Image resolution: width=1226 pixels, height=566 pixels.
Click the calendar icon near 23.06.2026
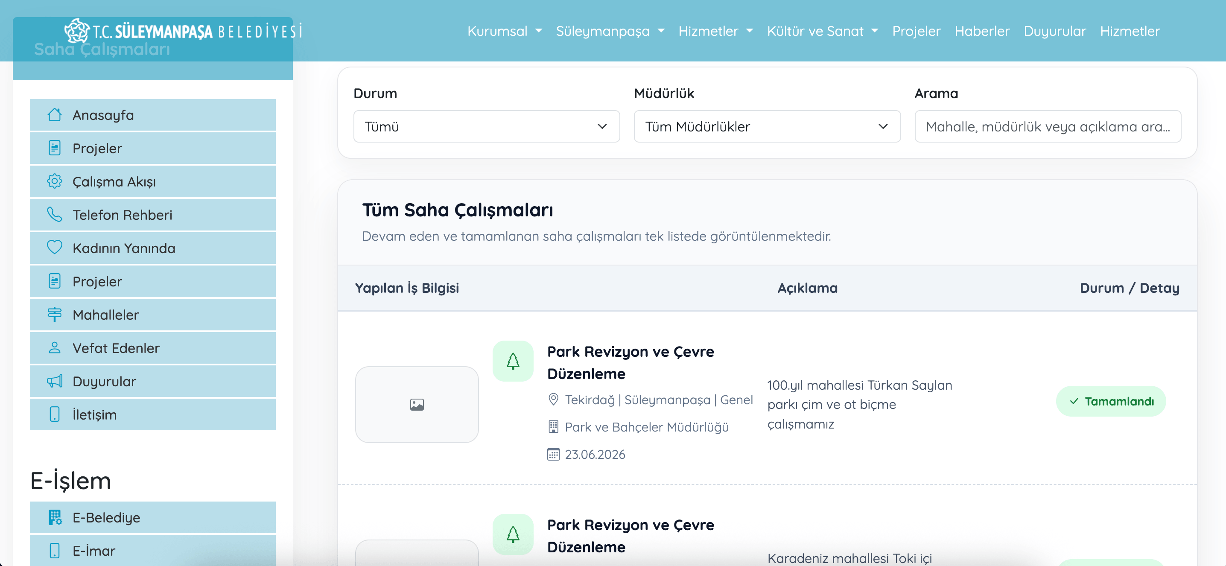(553, 454)
